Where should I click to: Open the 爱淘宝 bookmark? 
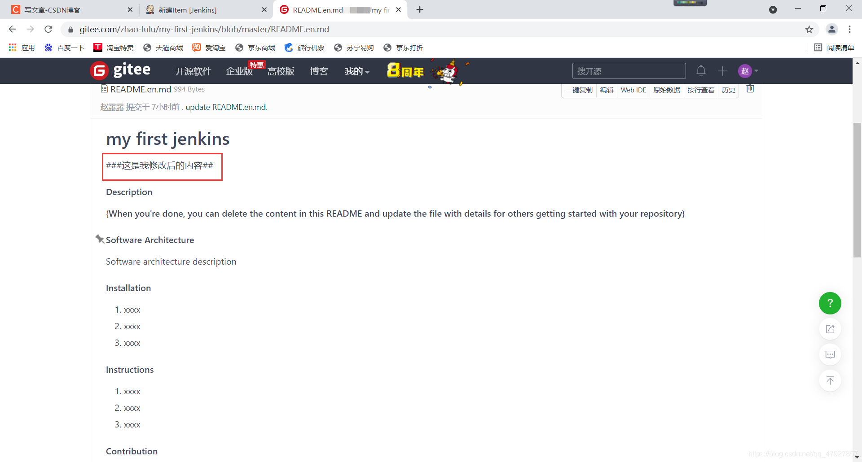tap(209, 48)
